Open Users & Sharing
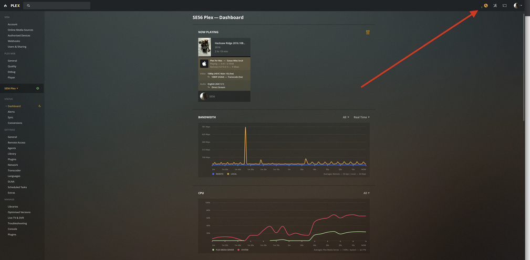 click(x=17, y=47)
